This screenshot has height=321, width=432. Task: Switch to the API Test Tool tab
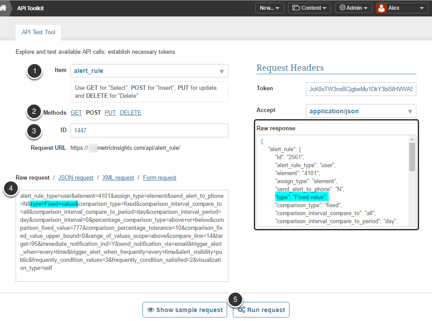tap(38, 32)
